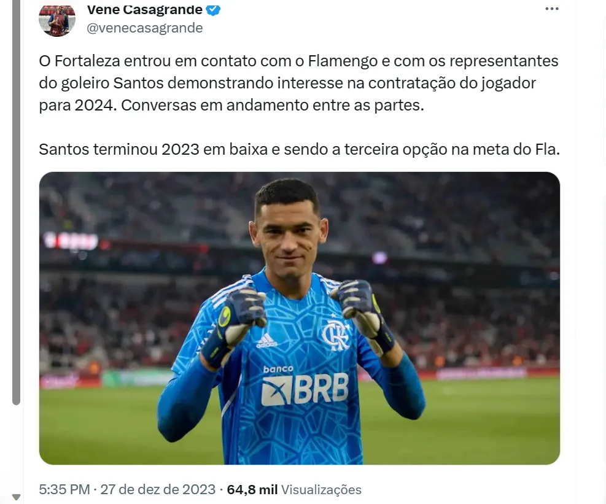The image size is (606, 504).
Task: Click the Flamengo crest on the jersey
Action: click(335, 335)
